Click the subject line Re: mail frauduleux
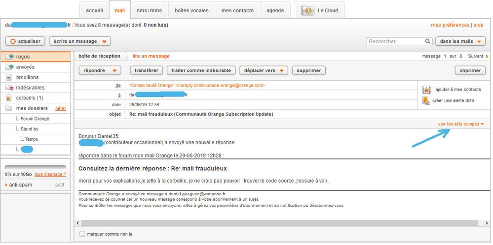 click(x=201, y=114)
